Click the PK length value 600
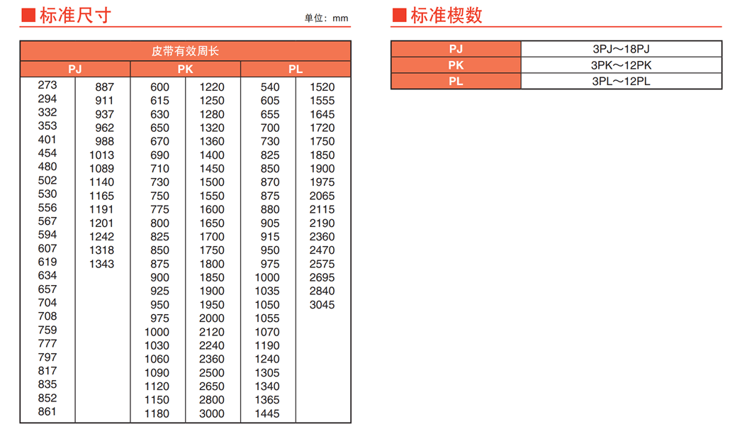The width and height of the screenshot is (752, 439). click(159, 87)
